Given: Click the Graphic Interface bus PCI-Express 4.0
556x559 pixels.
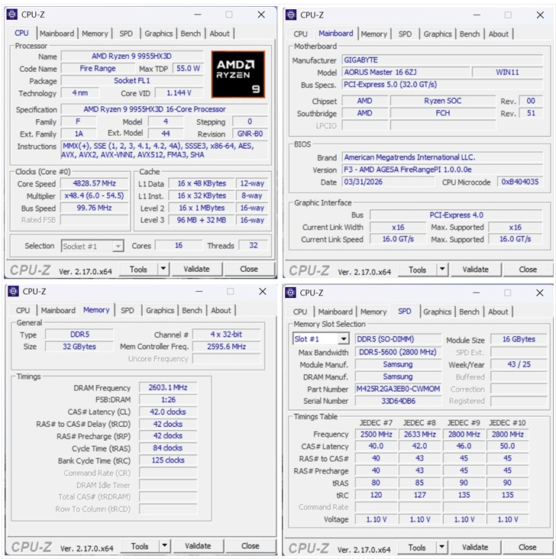Looking at the screenshot, I should (456, 215).
